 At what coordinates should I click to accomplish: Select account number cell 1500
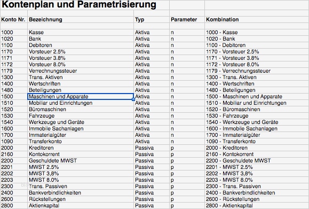[14, 97]
